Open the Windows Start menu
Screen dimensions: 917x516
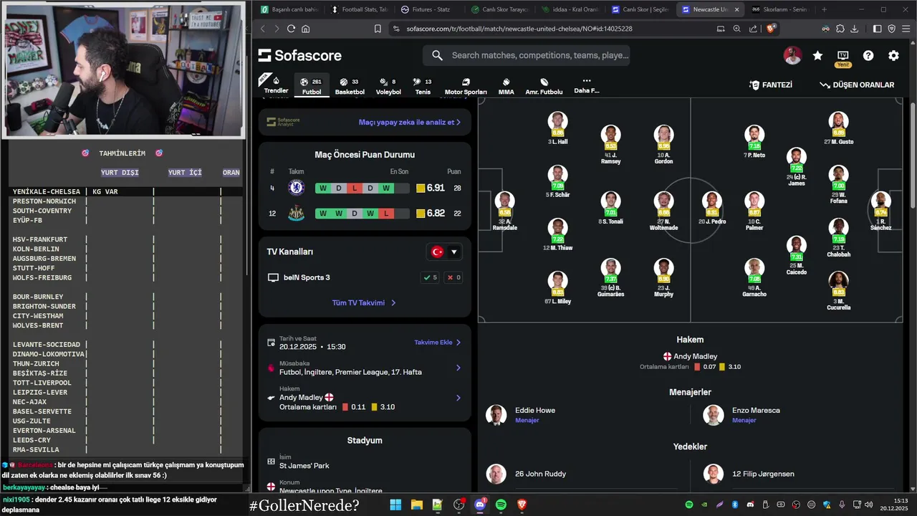coord(395,505)
